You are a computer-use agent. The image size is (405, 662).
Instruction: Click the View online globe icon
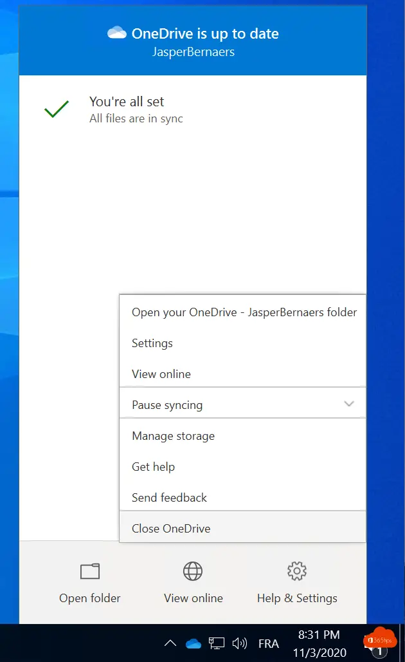(x=193, y=571)
